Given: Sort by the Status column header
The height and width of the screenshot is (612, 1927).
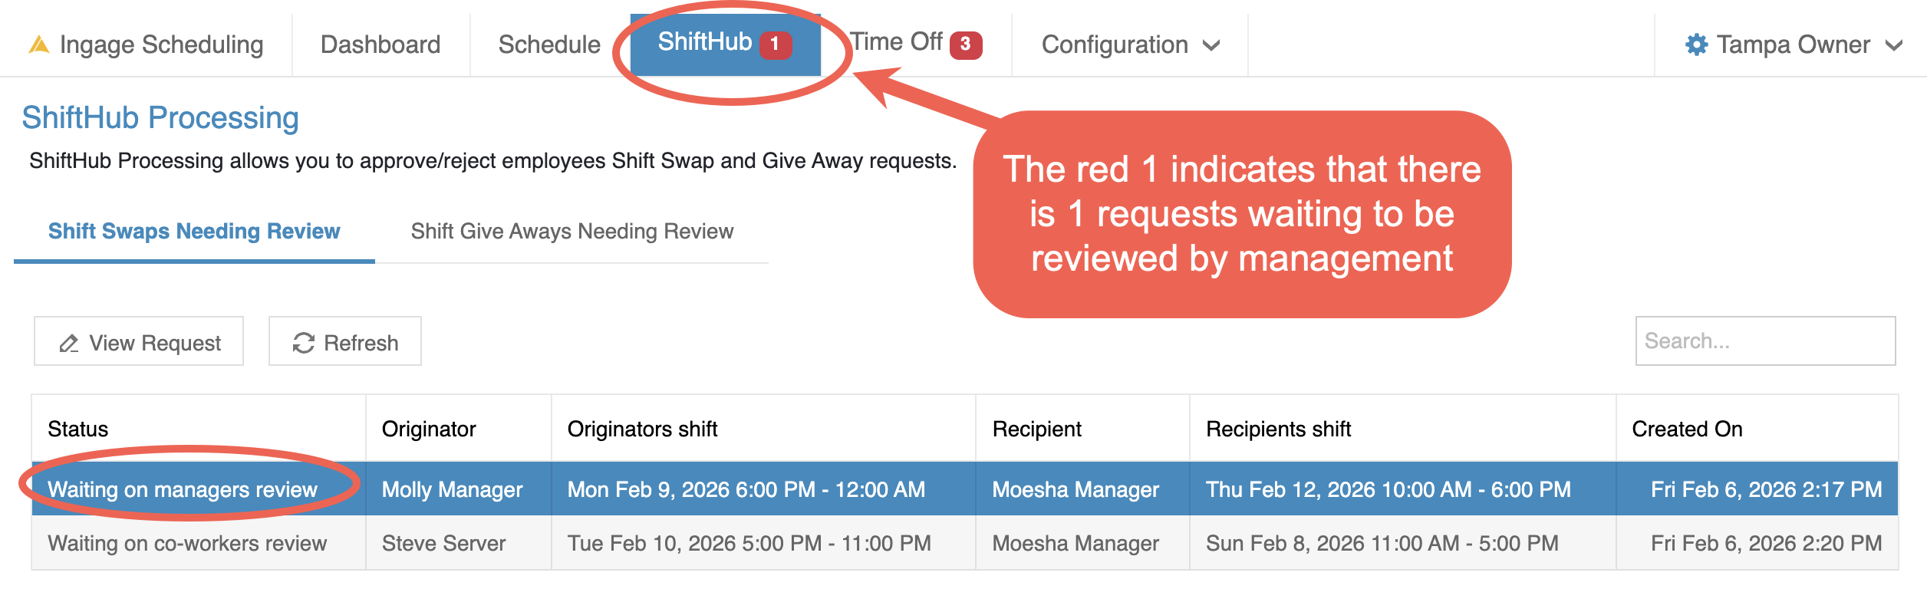Looking at the screenshot, I should click(78, 429).
